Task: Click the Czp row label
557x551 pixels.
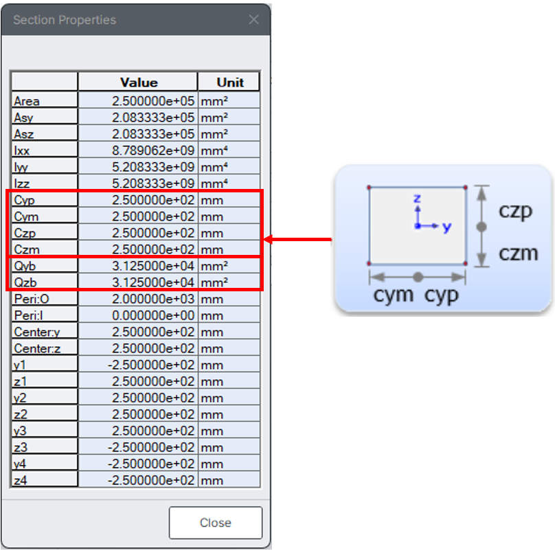Action: (45, 233)
